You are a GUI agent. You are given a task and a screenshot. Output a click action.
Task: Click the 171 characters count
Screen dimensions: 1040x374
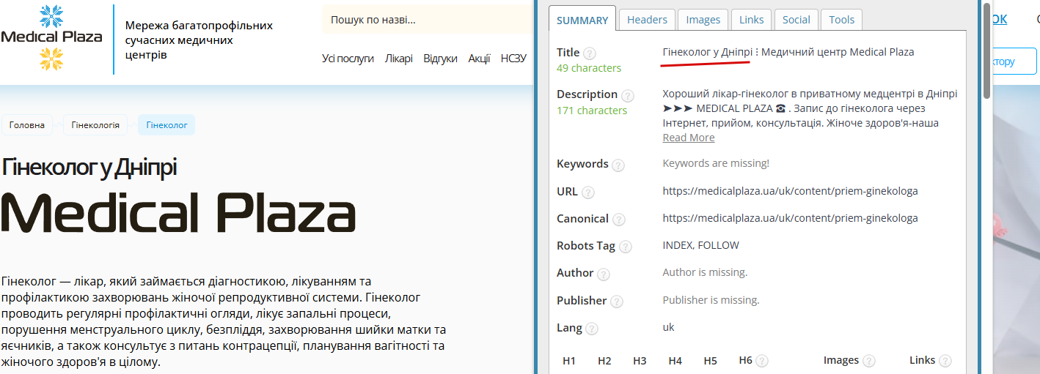click(x=592, y=111)
